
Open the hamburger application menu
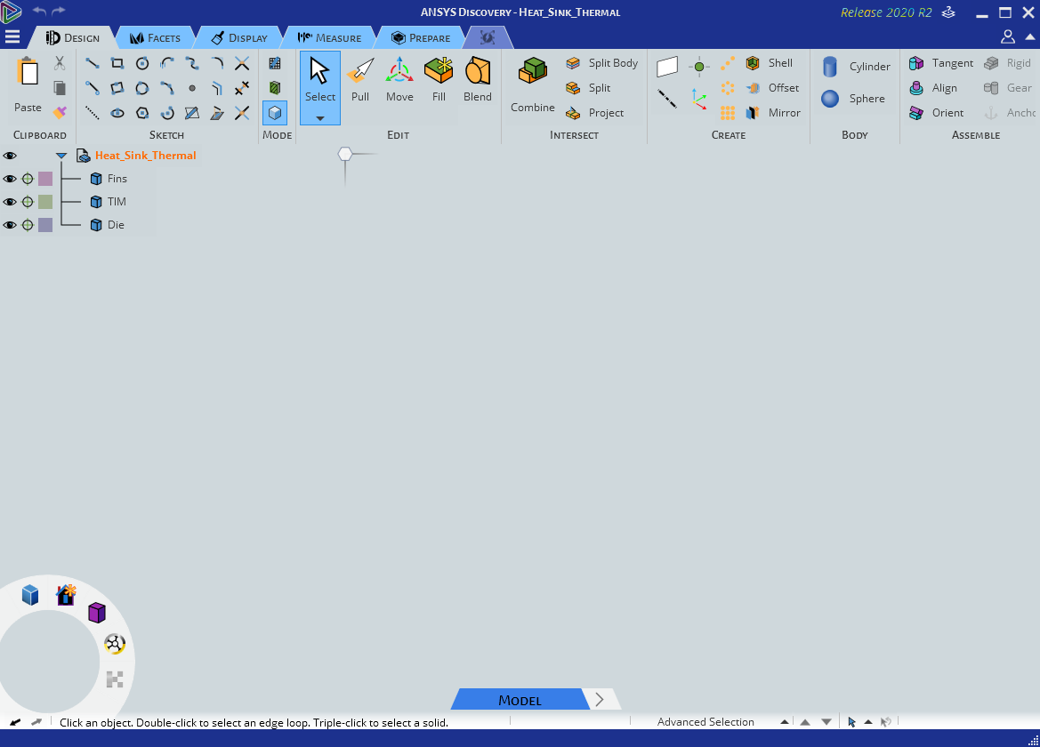tap(12, 37)
